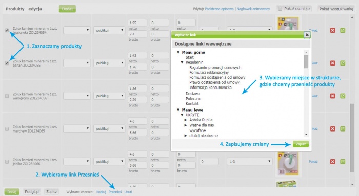359x196 pixels.
Task: Open the publikuj dropdown for marchew row
Action: 109,128
